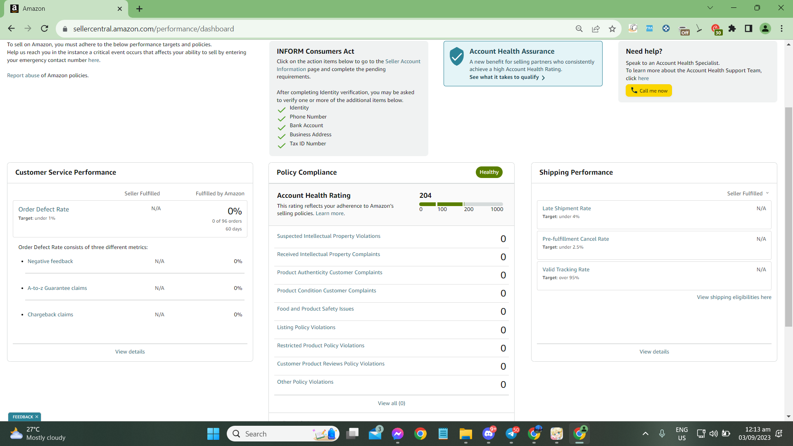Open a new browser tab
The height and width of the screenshot is (446, 793).
point(140,9)
